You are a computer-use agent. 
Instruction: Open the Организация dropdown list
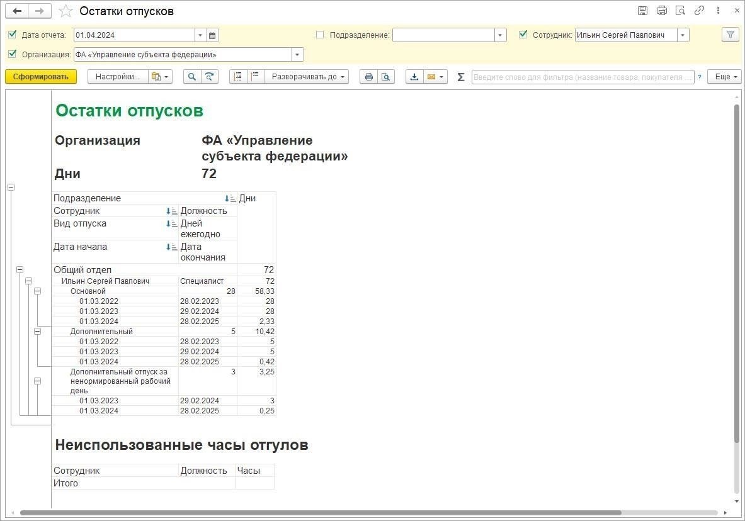(x=297, y=55)
